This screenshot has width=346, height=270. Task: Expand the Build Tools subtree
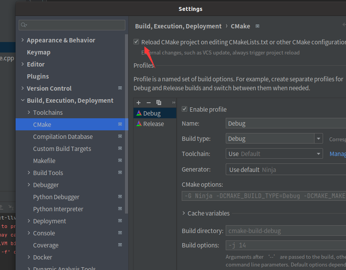click(29, 172)
